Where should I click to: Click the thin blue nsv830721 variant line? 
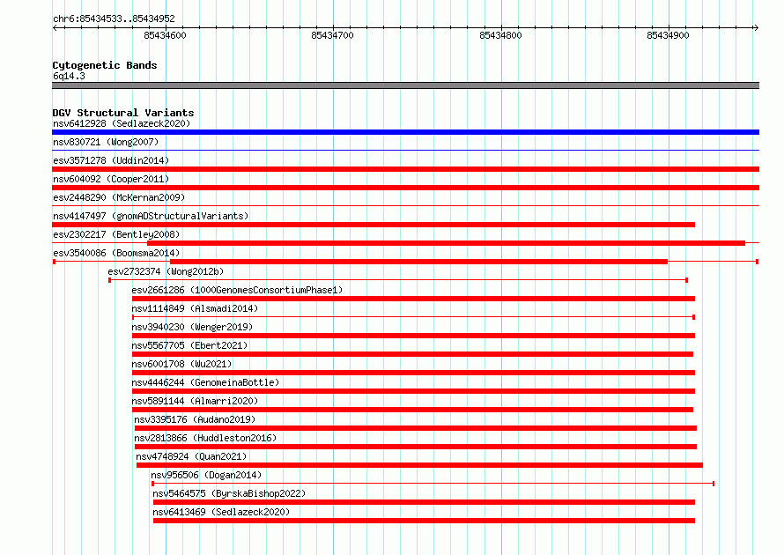click(x=405, y=150)
